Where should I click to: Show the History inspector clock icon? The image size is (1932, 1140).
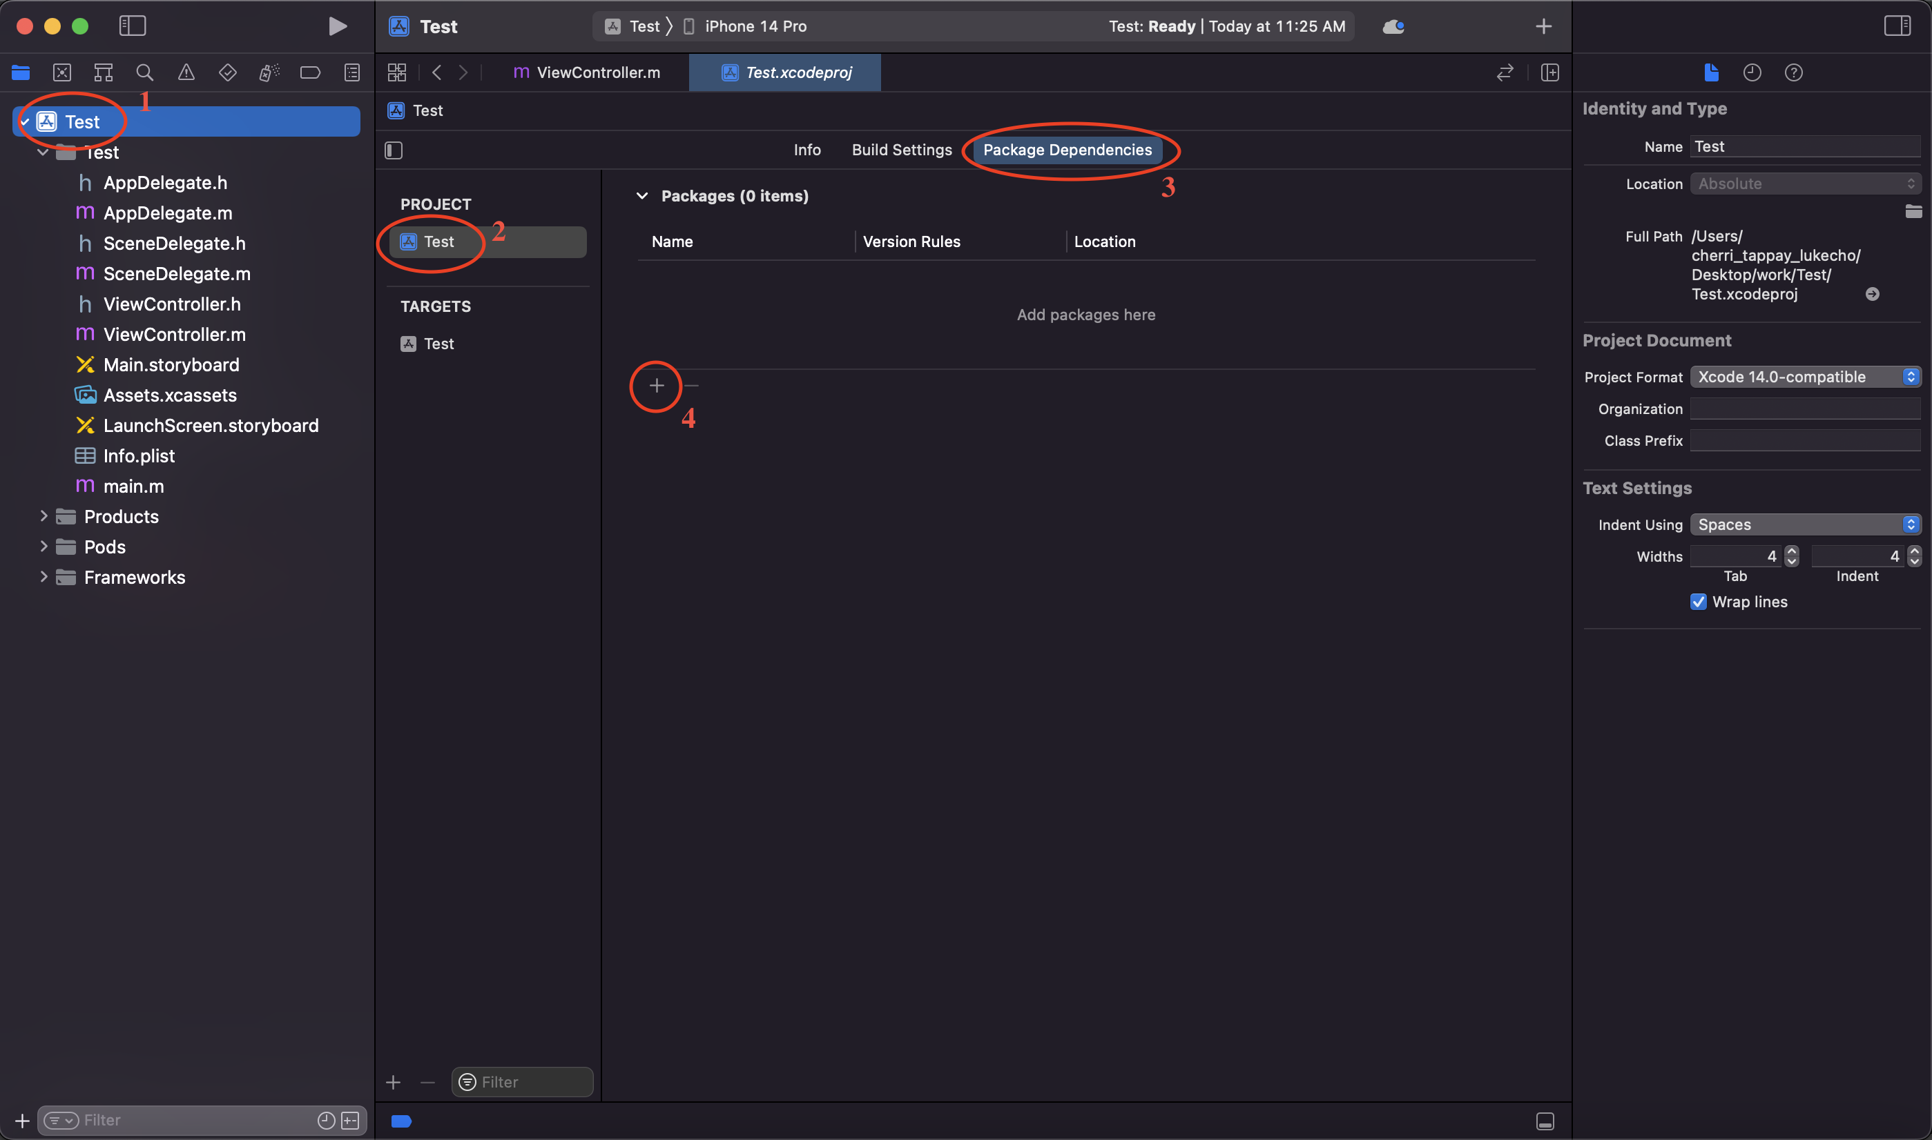coord(1751,72)
